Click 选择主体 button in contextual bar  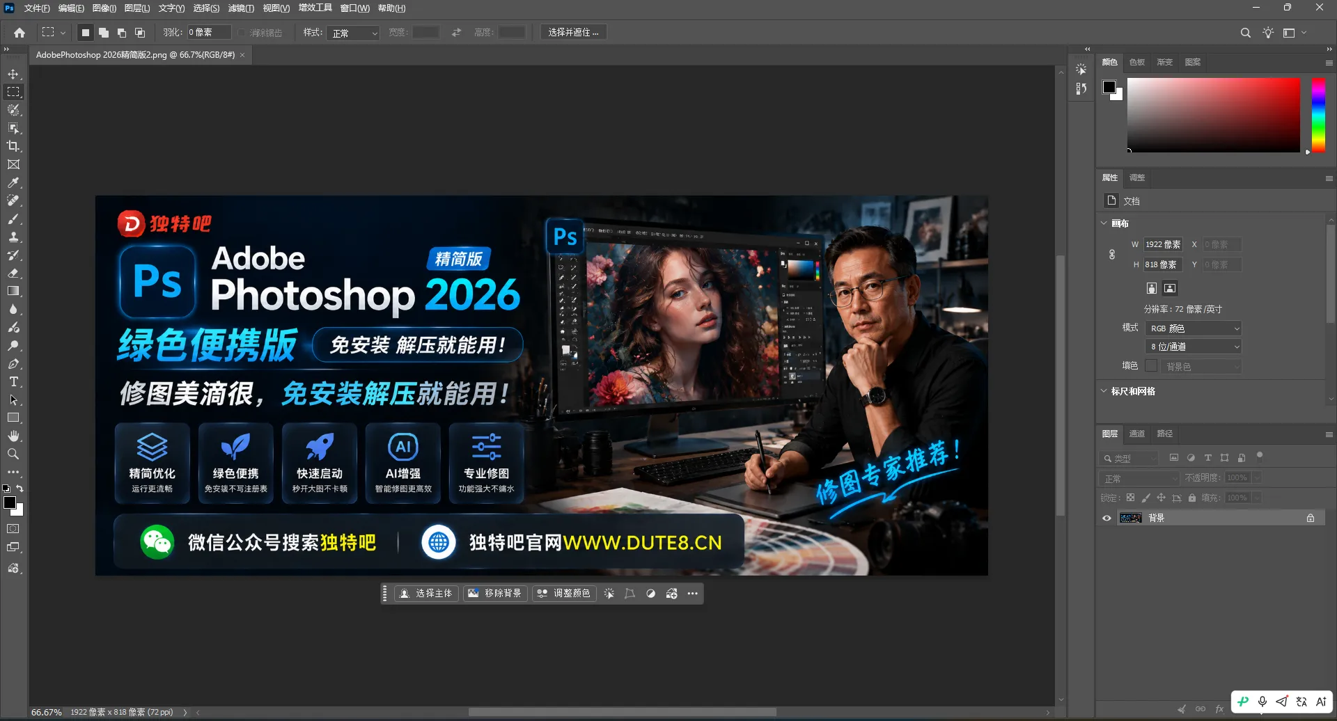[x=426, y=594]
